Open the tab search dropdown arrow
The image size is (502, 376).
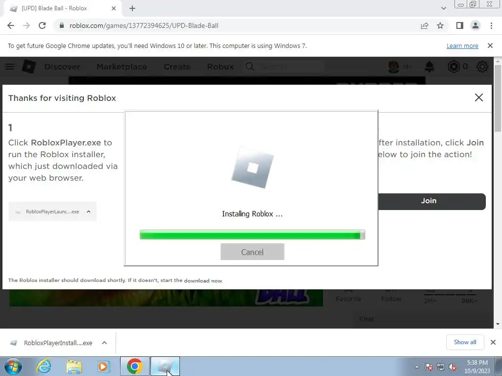tap(443, 8)
